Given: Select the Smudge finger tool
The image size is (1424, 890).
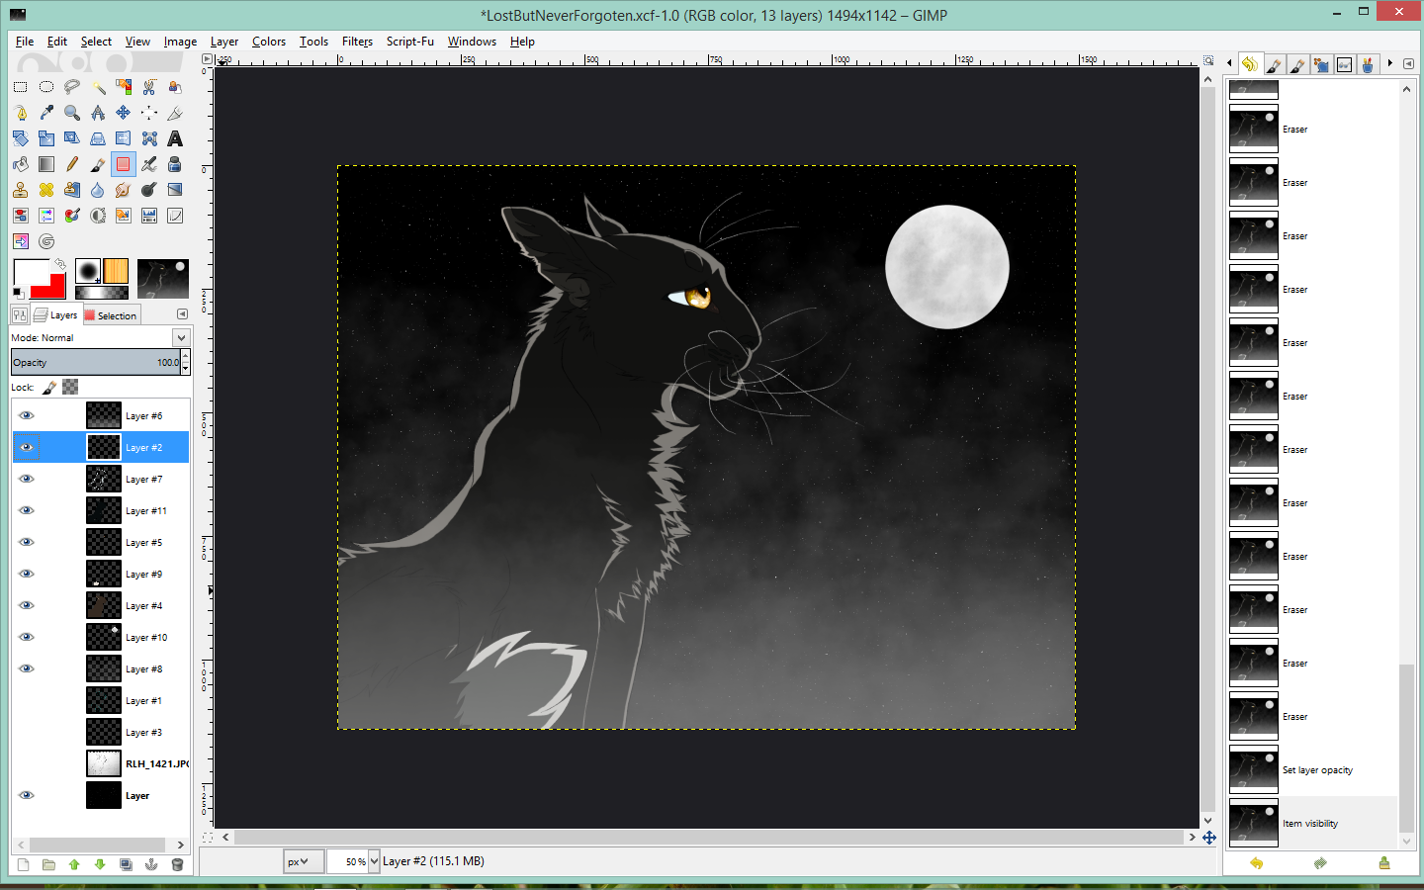Looking at the screenshot, I should point(124,190).
